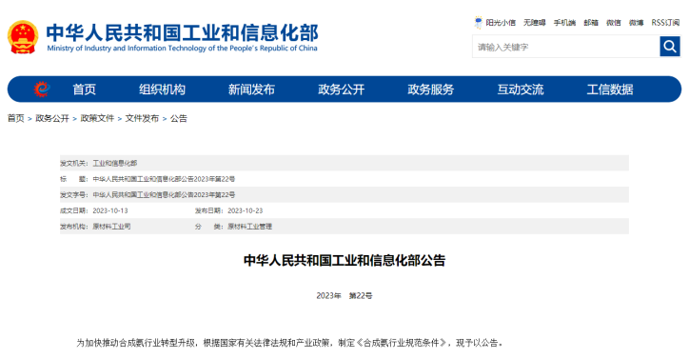This screenshot has width=689, height=359.
Task: Click the 发文字号 row announcement text
Action: point(164,194)
